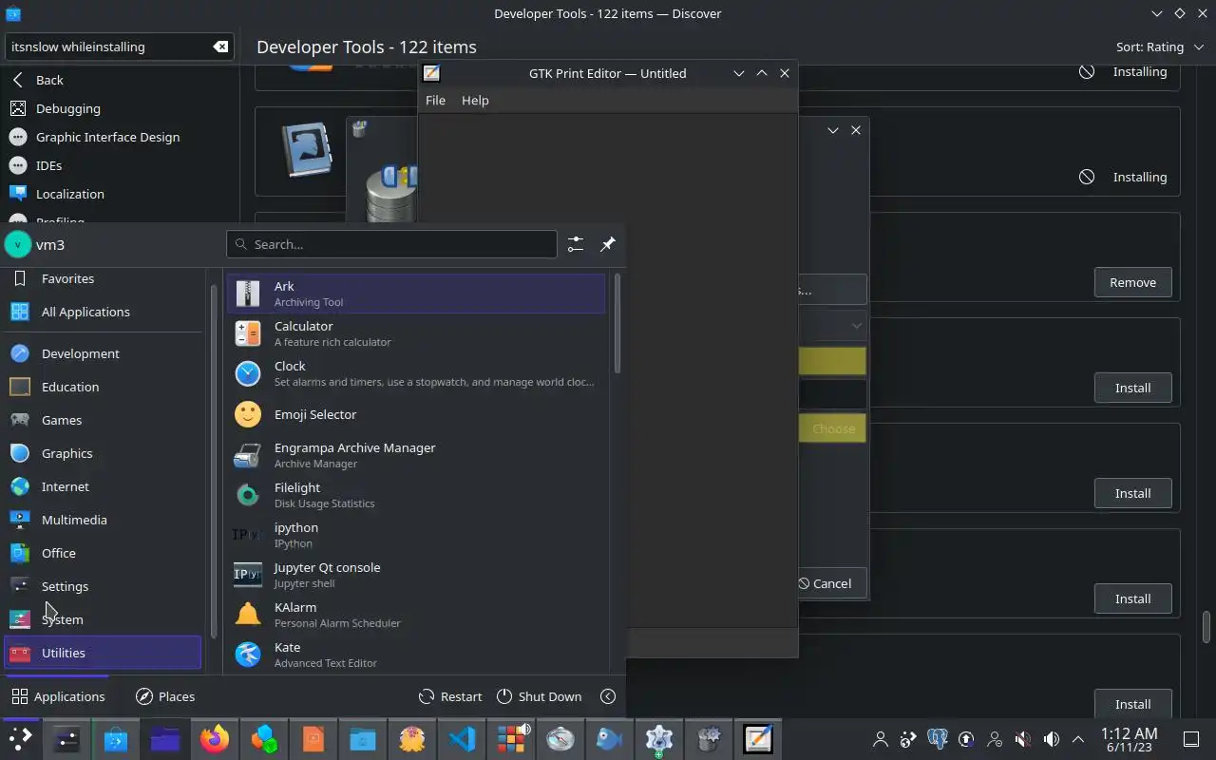Screen dimensions: 1216x760
Task: Select All Applications category
Action: (103, 312)
